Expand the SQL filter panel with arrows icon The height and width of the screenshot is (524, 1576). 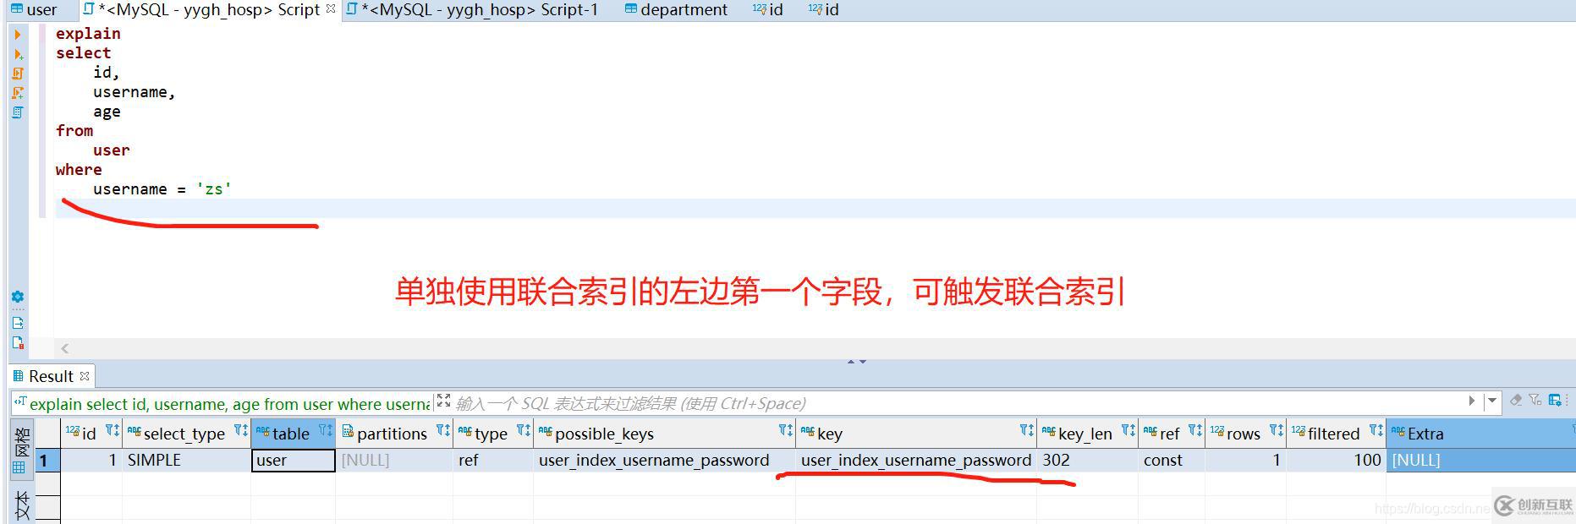click(443, 401)
